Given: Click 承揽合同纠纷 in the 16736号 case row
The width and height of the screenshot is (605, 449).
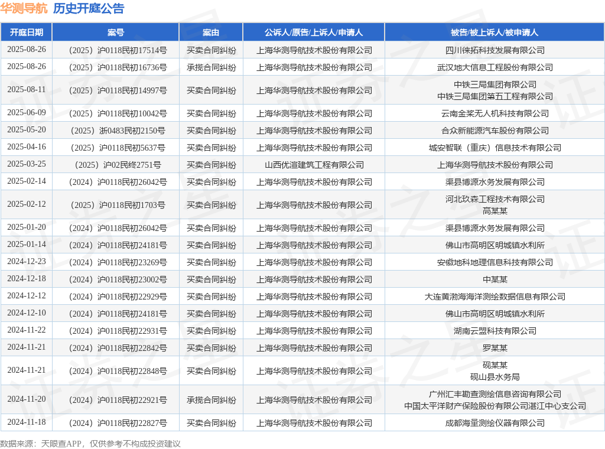Looking at the screenshot, I should (211, 67).
